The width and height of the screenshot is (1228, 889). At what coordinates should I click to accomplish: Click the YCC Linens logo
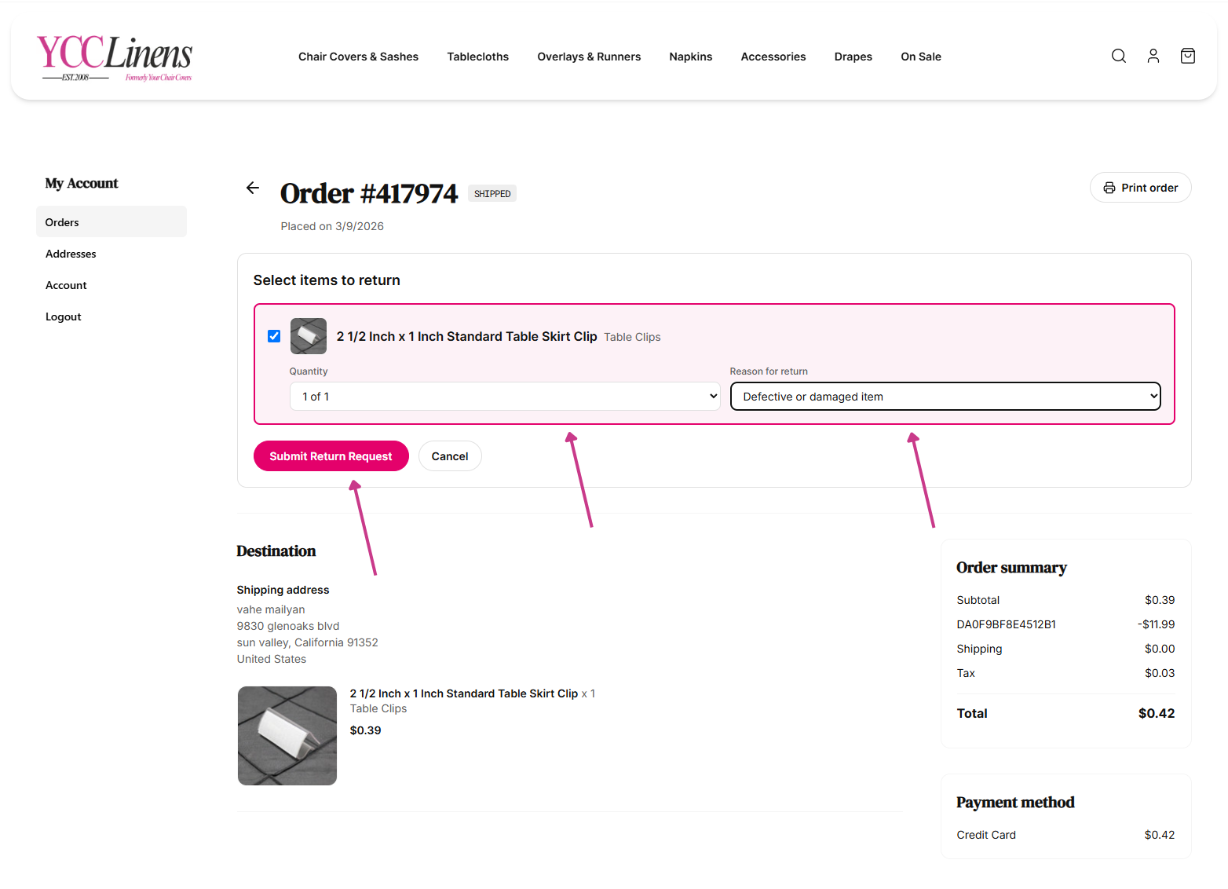tap(115, 57)
